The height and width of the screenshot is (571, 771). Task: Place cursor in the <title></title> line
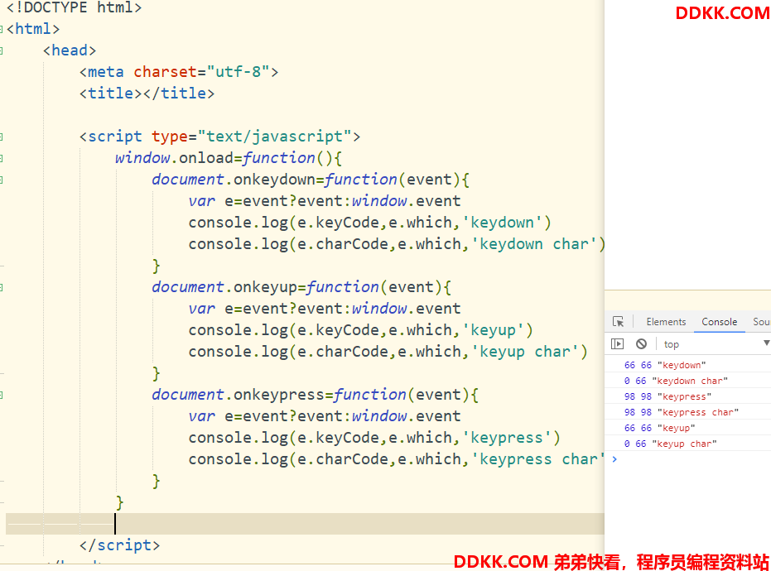point(147,94)
